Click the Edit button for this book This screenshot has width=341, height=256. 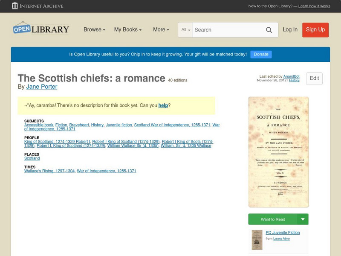click(x=314, y=79)
